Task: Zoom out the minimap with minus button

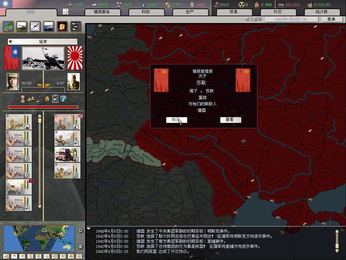Action: coord(80,246)
